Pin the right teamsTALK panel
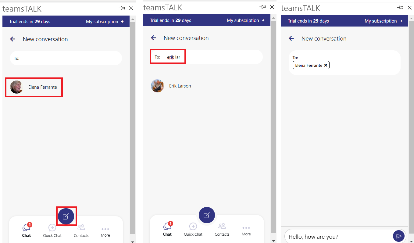414x243 pixels. click(400, 8)
